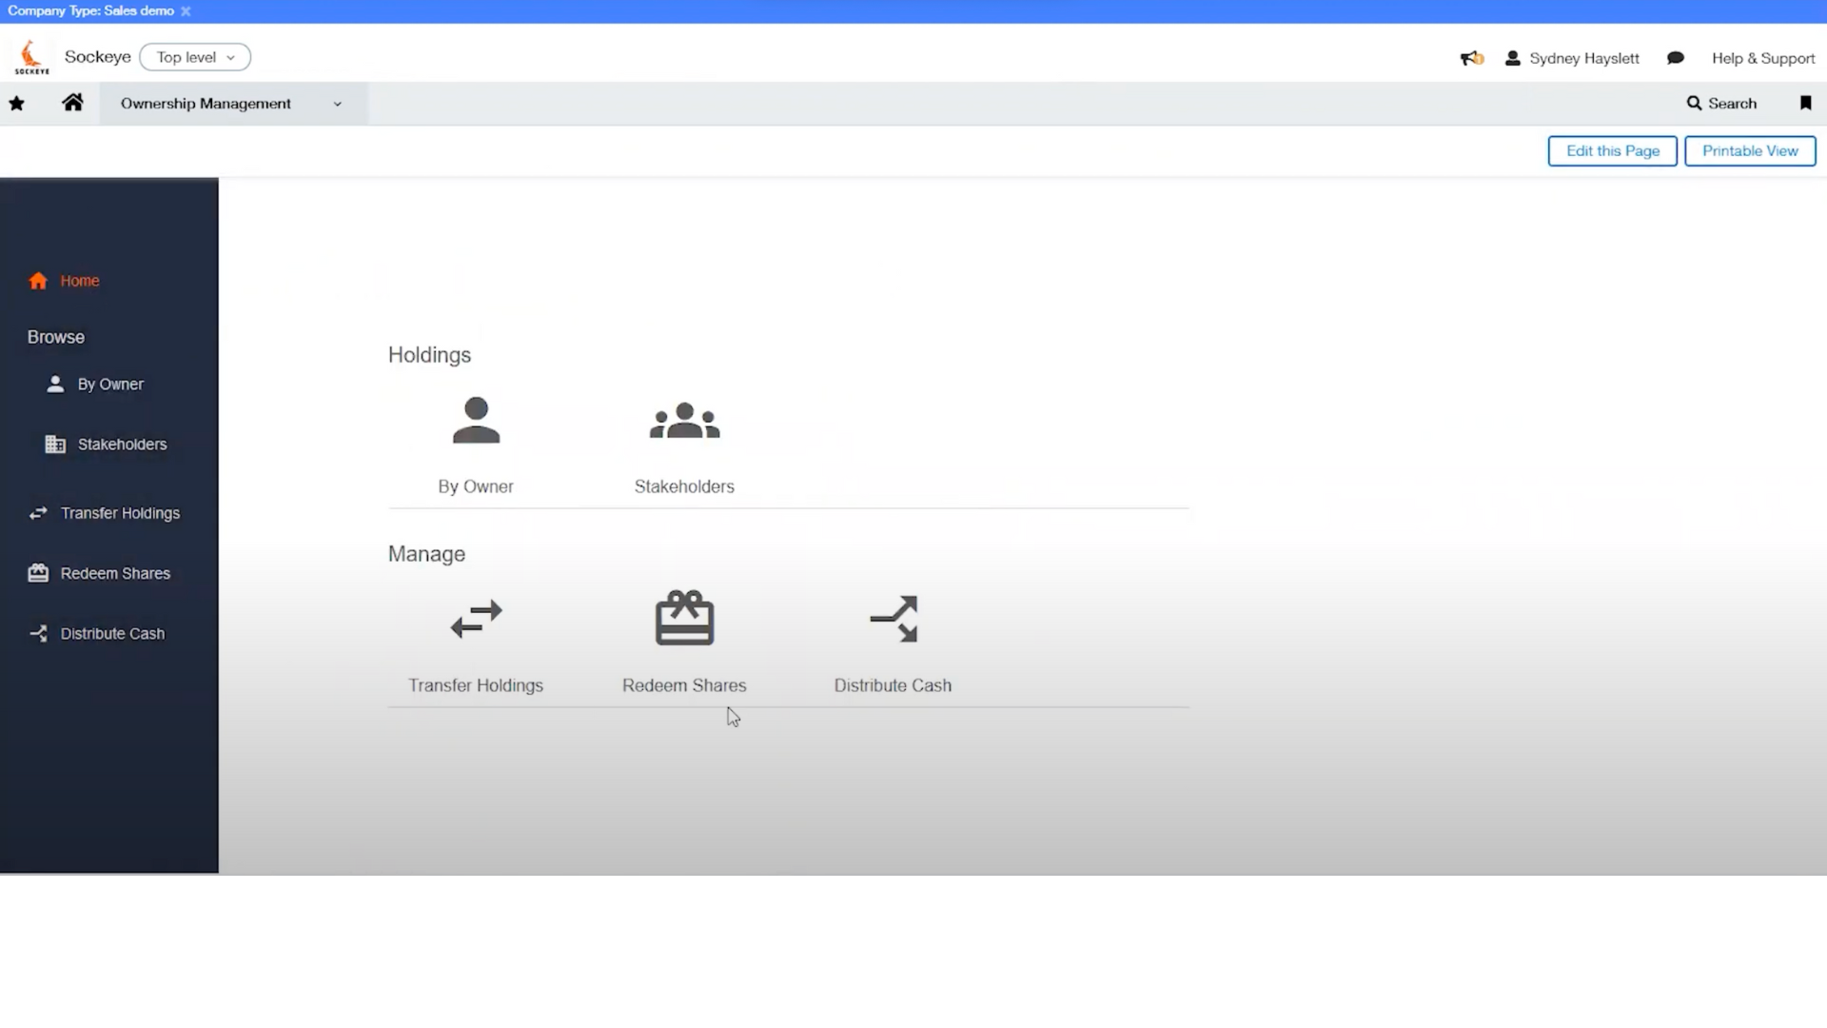This screenshot has height=1028, width=1827.
Task: Select By Owner sidebar link
Action: (109, 385)
